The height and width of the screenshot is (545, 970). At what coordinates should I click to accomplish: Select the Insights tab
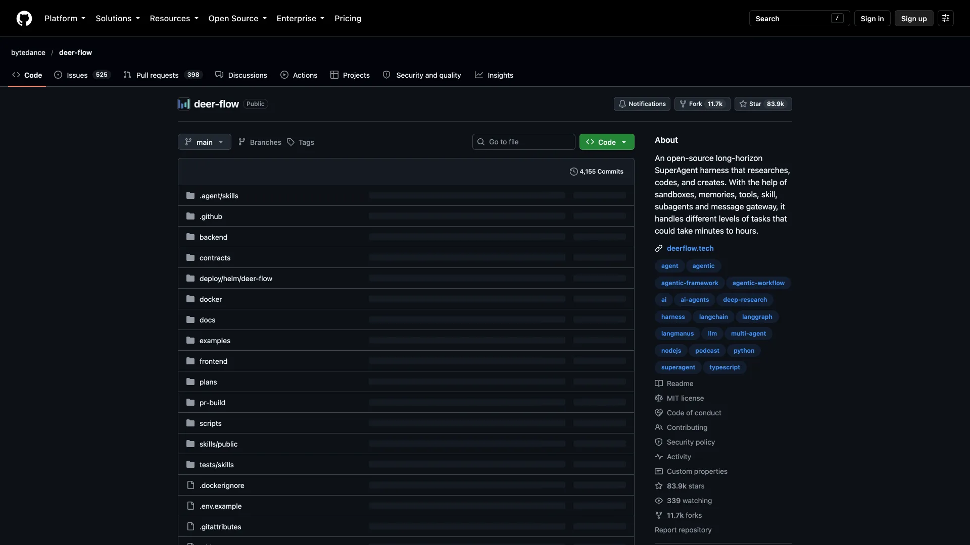494,75
